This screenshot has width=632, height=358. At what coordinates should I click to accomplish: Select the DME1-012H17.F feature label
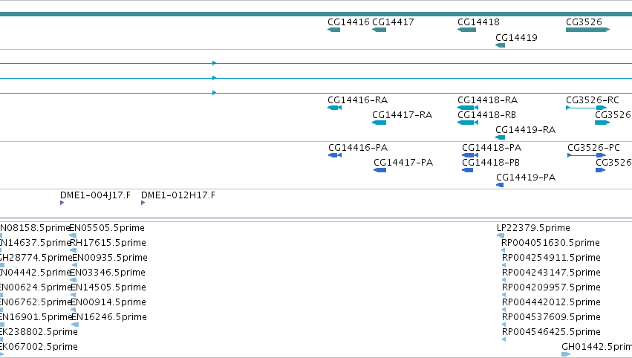[x=178, y=195]
